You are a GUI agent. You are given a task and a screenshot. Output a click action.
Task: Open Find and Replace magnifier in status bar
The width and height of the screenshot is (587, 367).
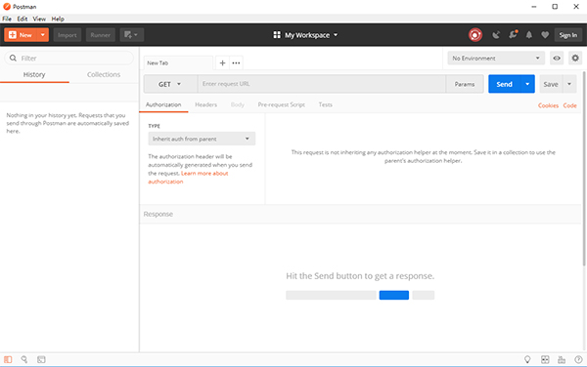pyautogui.click(x=24, y=359)
